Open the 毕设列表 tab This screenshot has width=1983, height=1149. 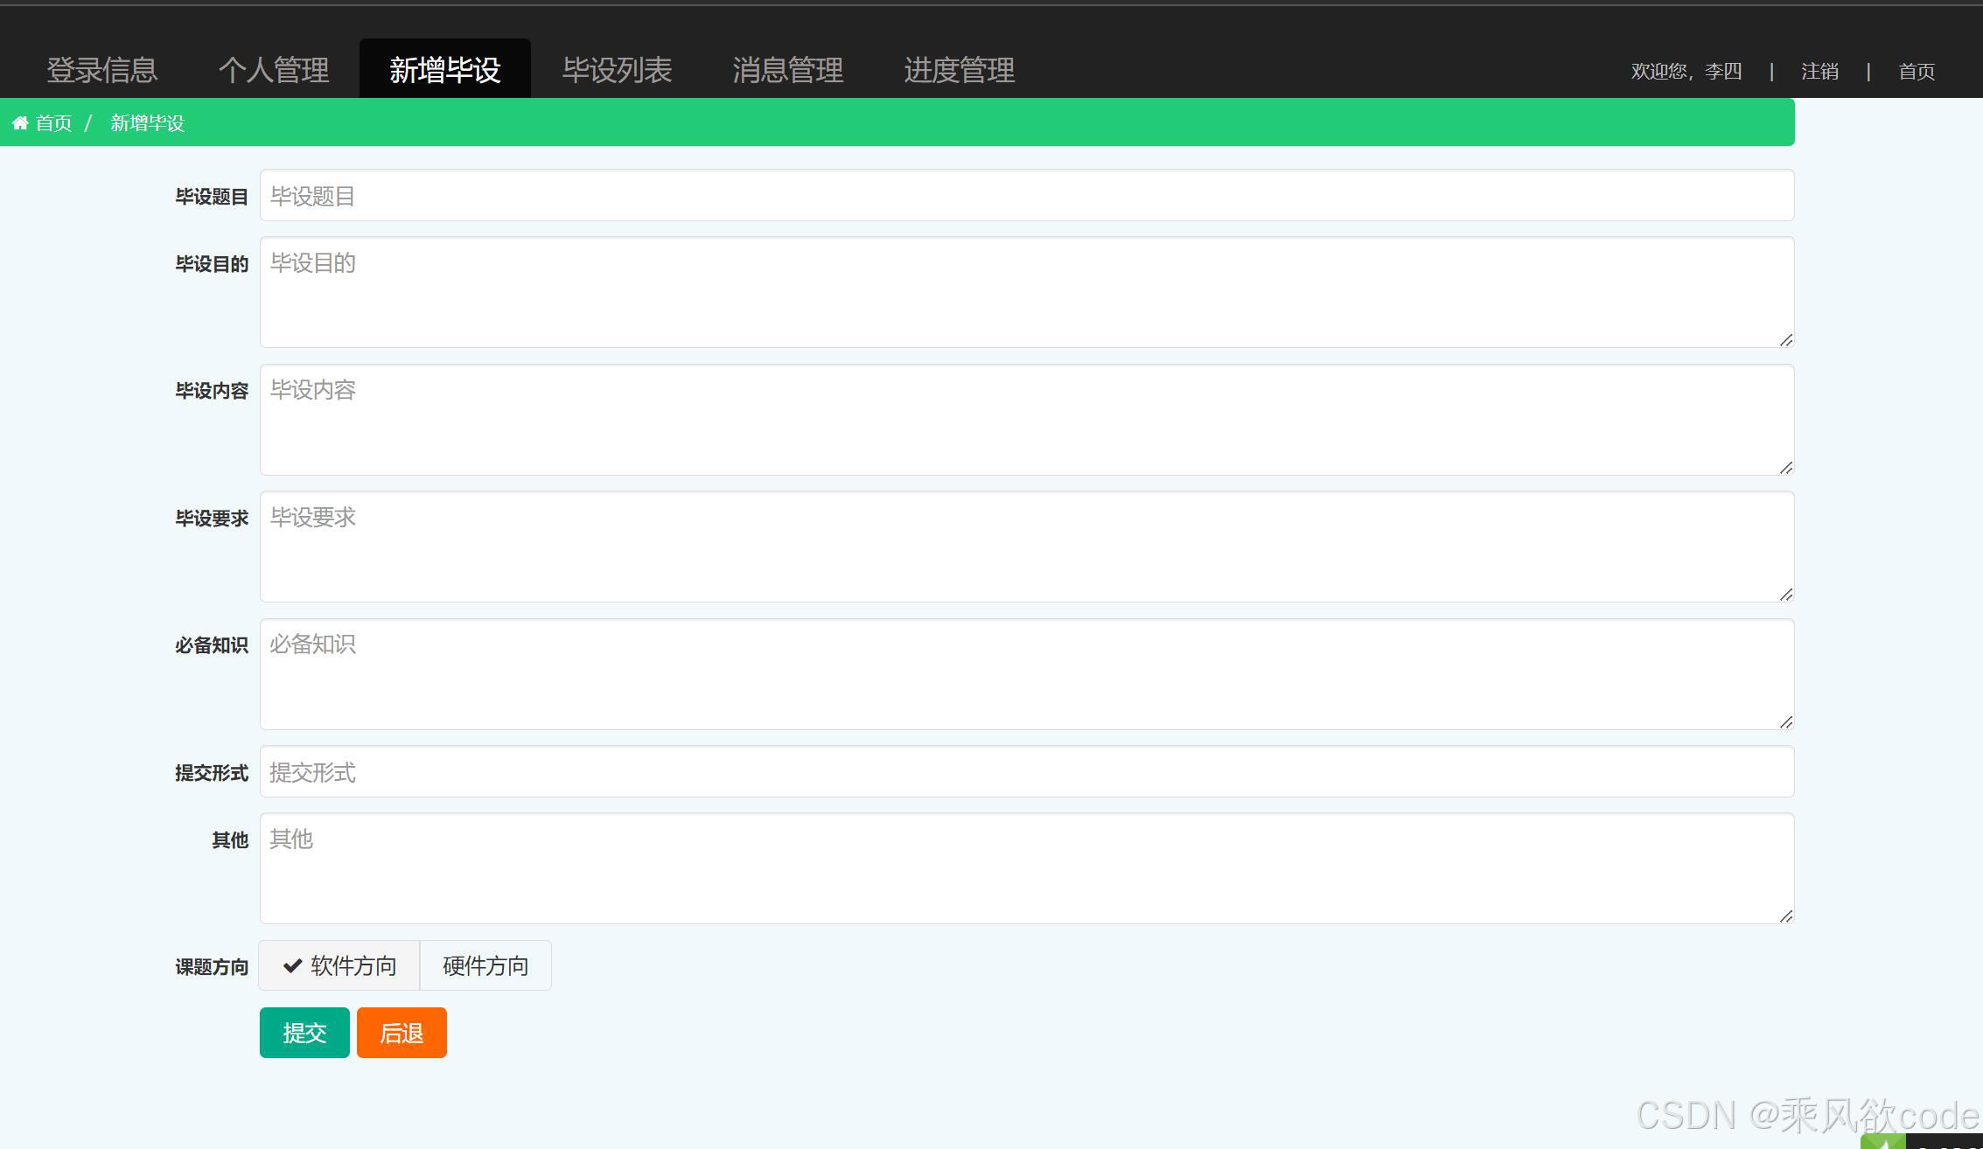[x=617, y=70]
